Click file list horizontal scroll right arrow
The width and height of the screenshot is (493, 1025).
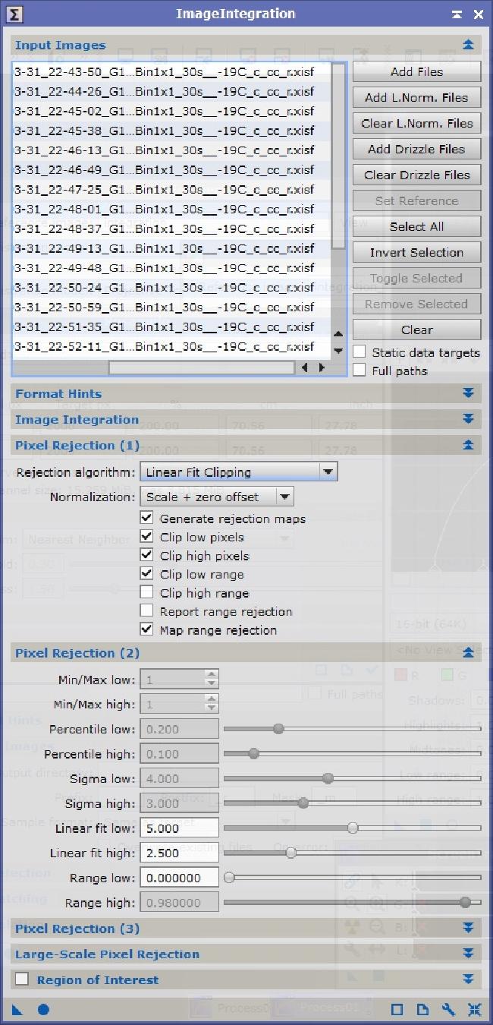point(322,367)
